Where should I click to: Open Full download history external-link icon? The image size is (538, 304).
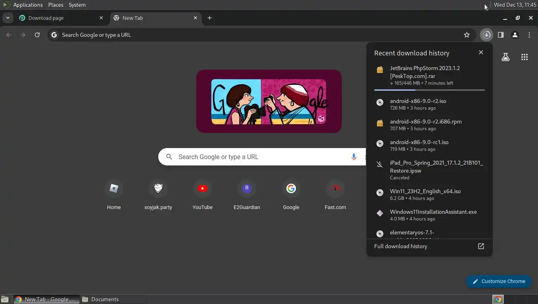pyautogui.click(x=481, y=246)
